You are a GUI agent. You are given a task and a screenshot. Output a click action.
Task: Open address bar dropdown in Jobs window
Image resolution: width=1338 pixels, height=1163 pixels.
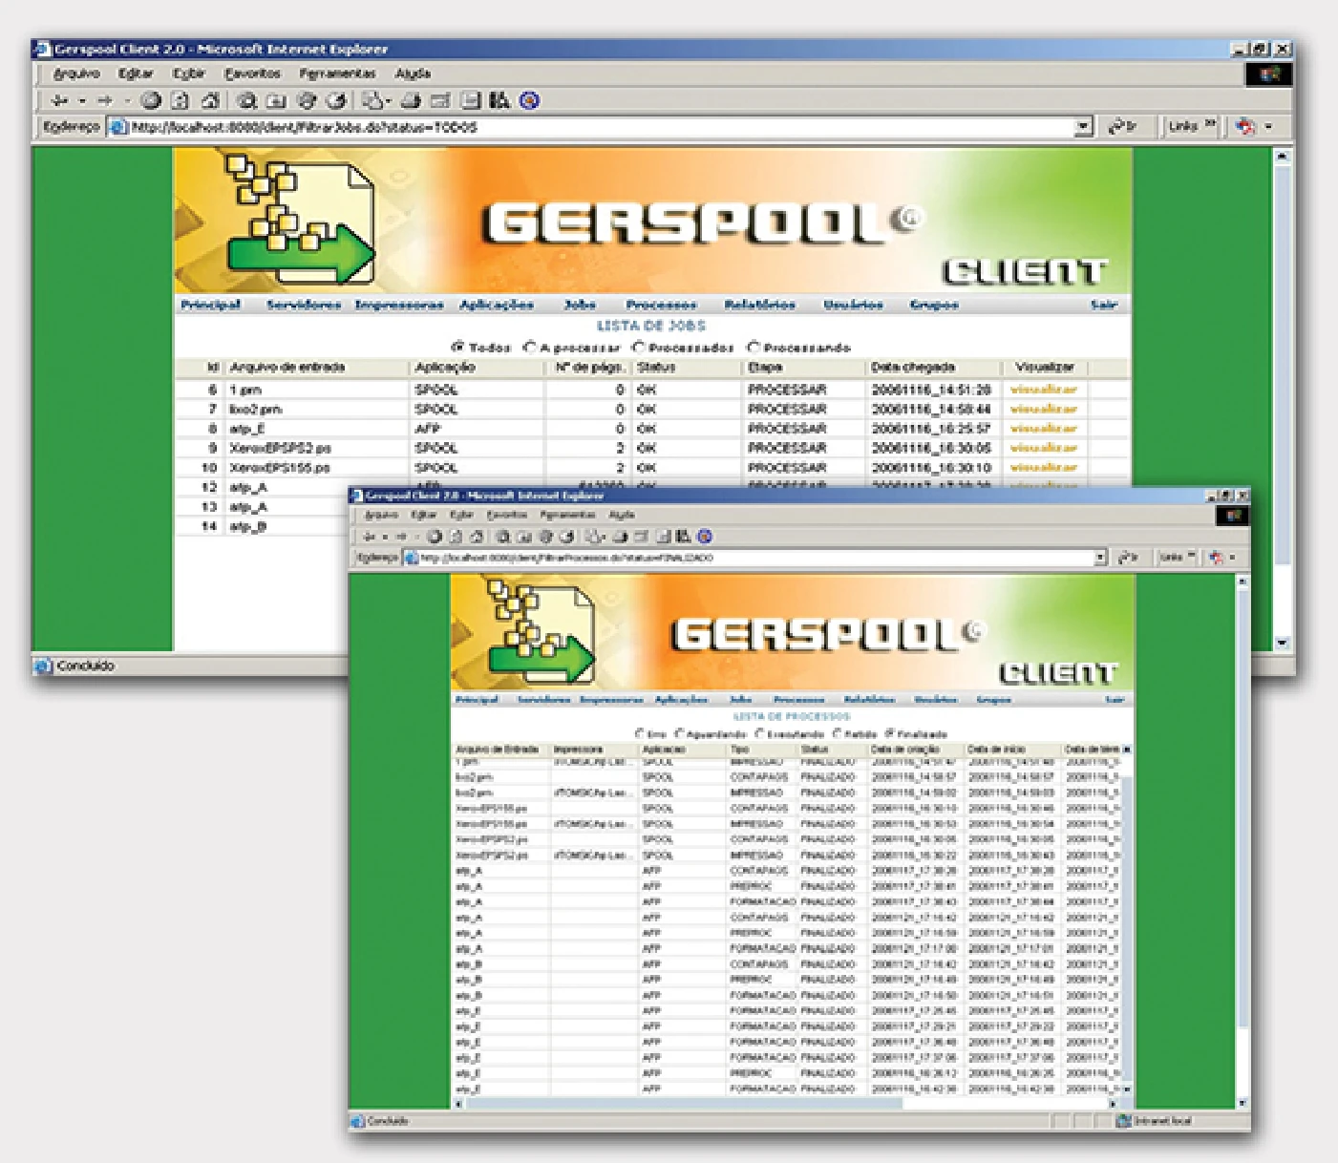click(1083, 126)
